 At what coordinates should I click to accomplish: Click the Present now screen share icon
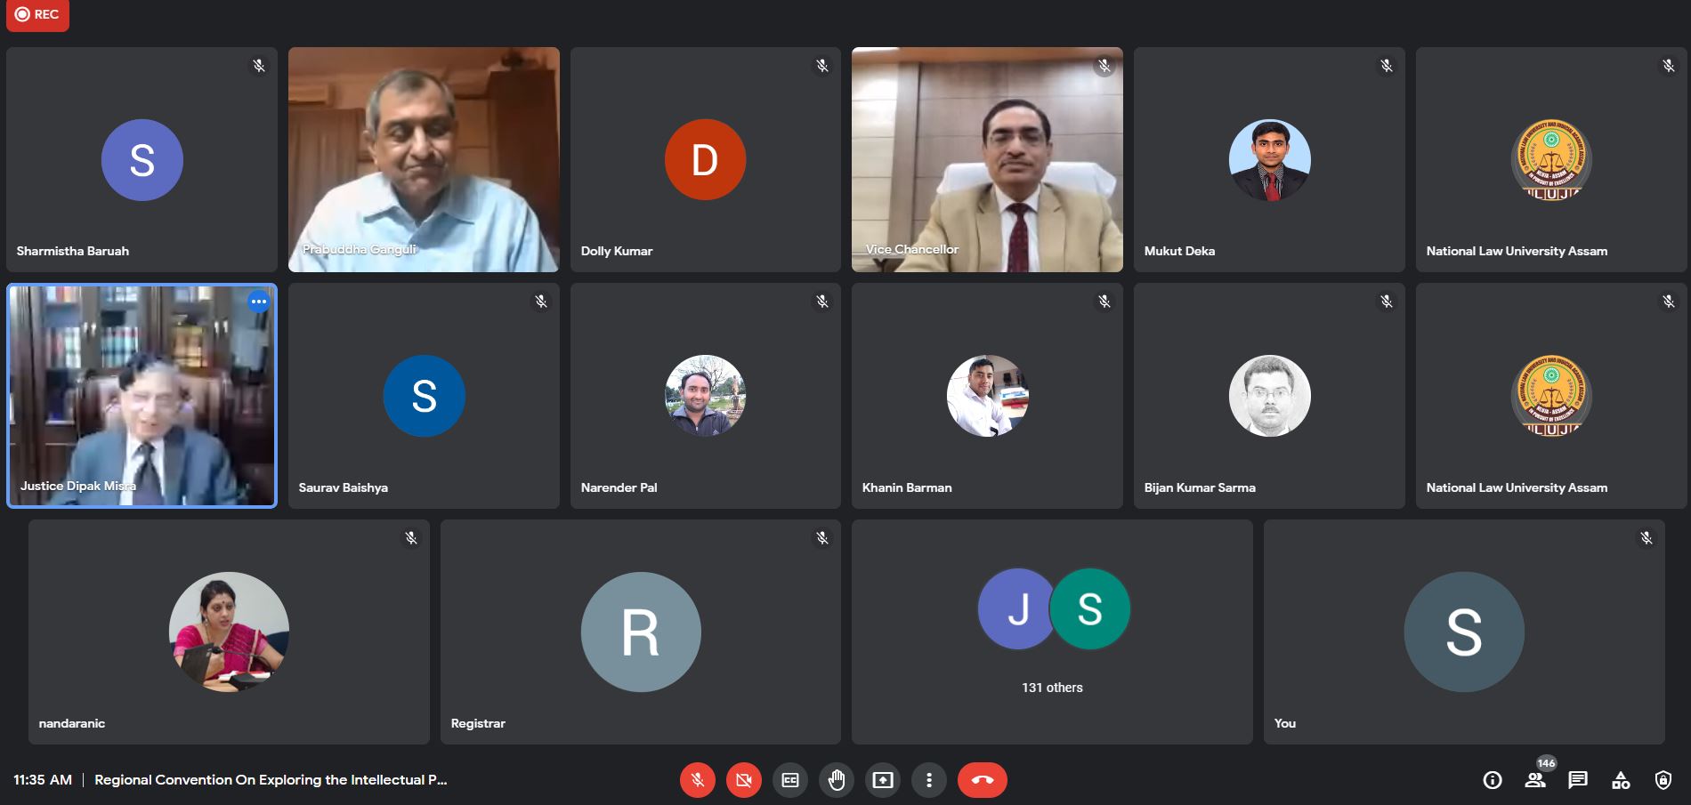(x=883, y=780)
